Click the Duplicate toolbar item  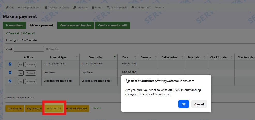(80, 8)
